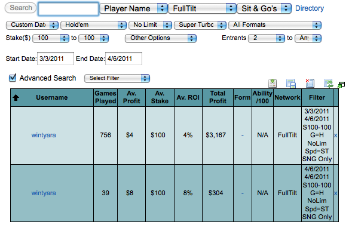The image size is (349, 234).
Task: Open the Other Options dropdown
Action: pos(161,38)
